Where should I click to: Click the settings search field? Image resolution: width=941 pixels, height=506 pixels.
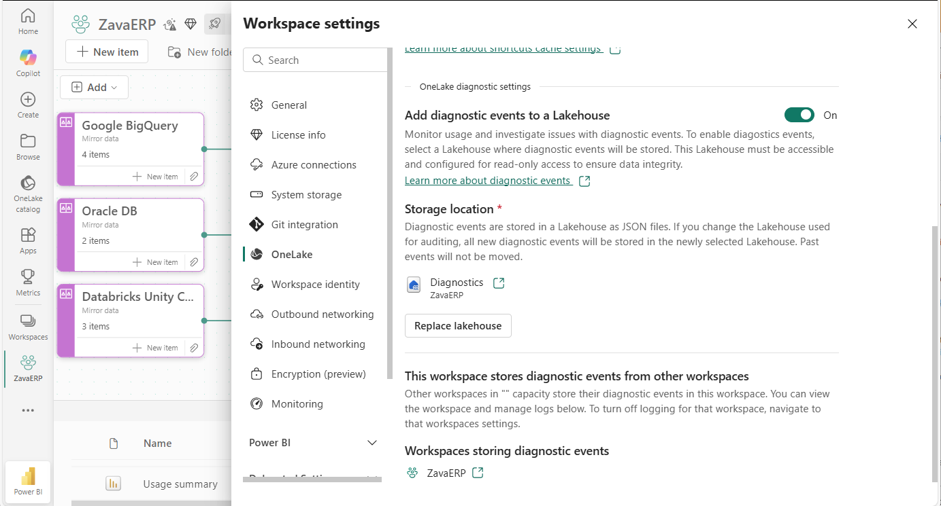point(315,59)
